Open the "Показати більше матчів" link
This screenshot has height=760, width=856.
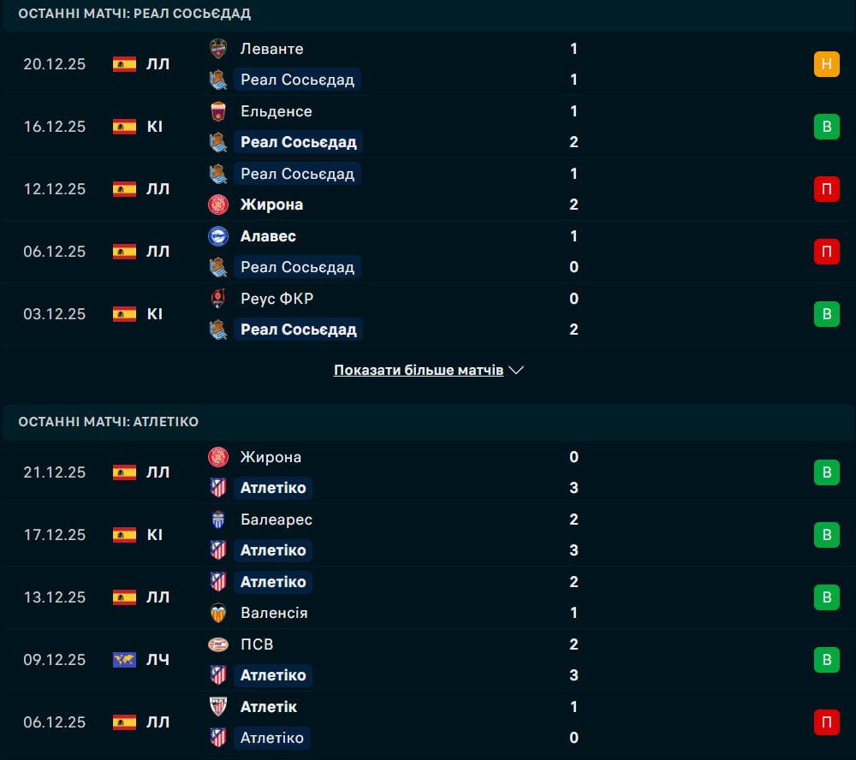point(418,371)
